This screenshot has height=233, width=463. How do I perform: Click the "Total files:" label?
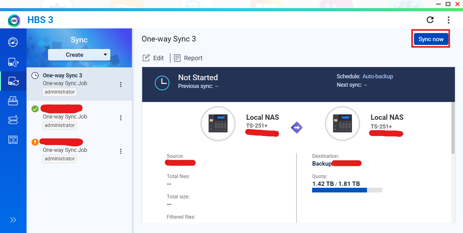tap(178, 176)
